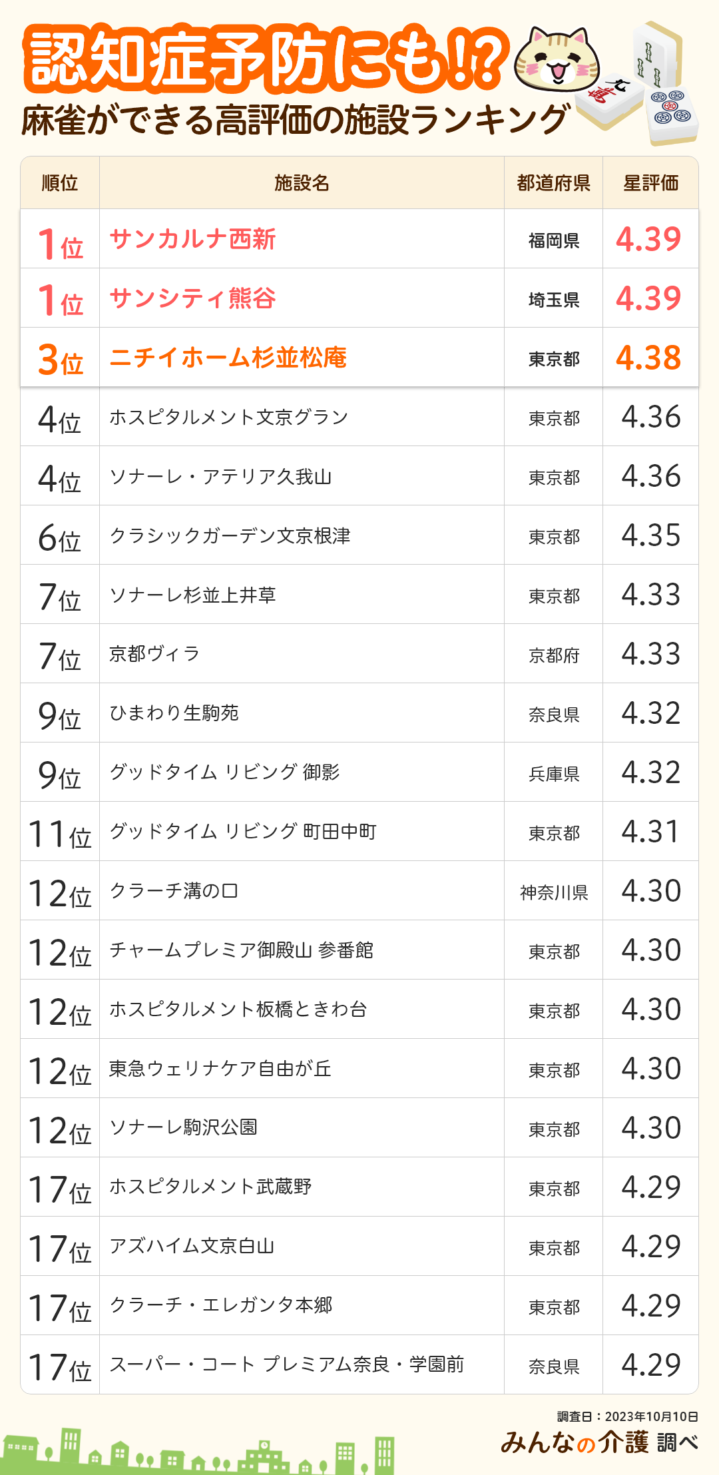Click the 京都ヴィラ facility name
This screenshot has height=1475, width=719.
(x=154, y=654)
